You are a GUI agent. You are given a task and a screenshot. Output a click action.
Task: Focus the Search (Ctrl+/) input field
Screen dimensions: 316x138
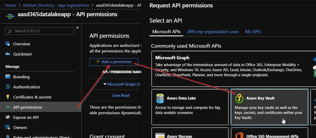point(39,31)
